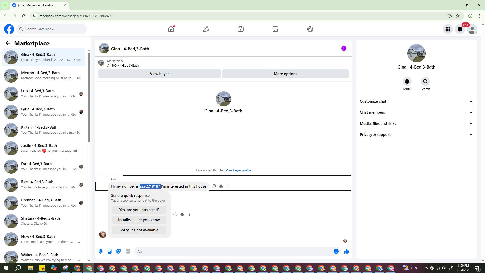This screenshot has width=485, height=273.
Task: Attach a photo using image icon
Action: point(110,251)
